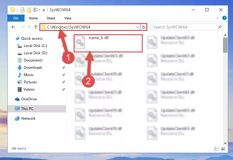Open Music in the navigation pane

(28, 75)
